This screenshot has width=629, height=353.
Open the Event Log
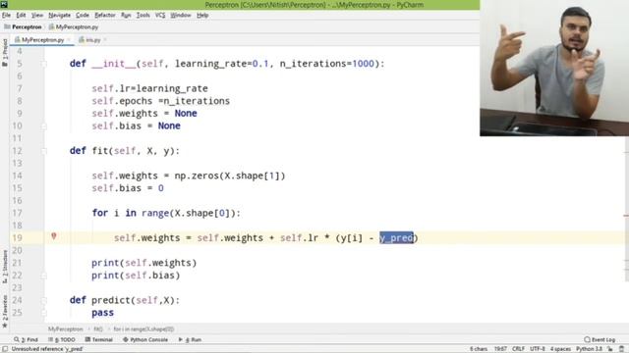(600, 339)
